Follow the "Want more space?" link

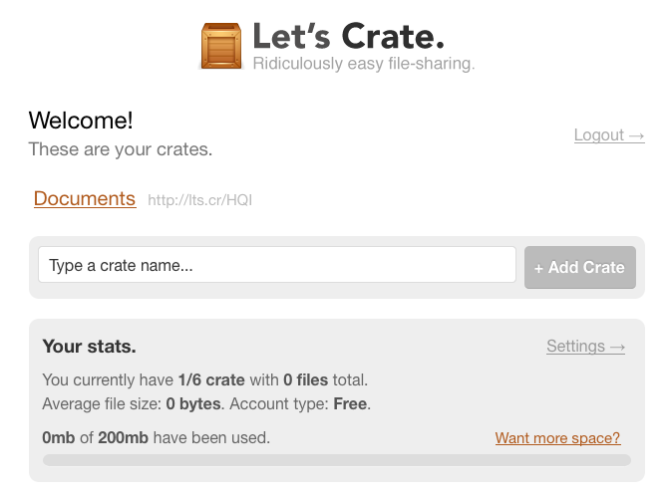point(557,438)
